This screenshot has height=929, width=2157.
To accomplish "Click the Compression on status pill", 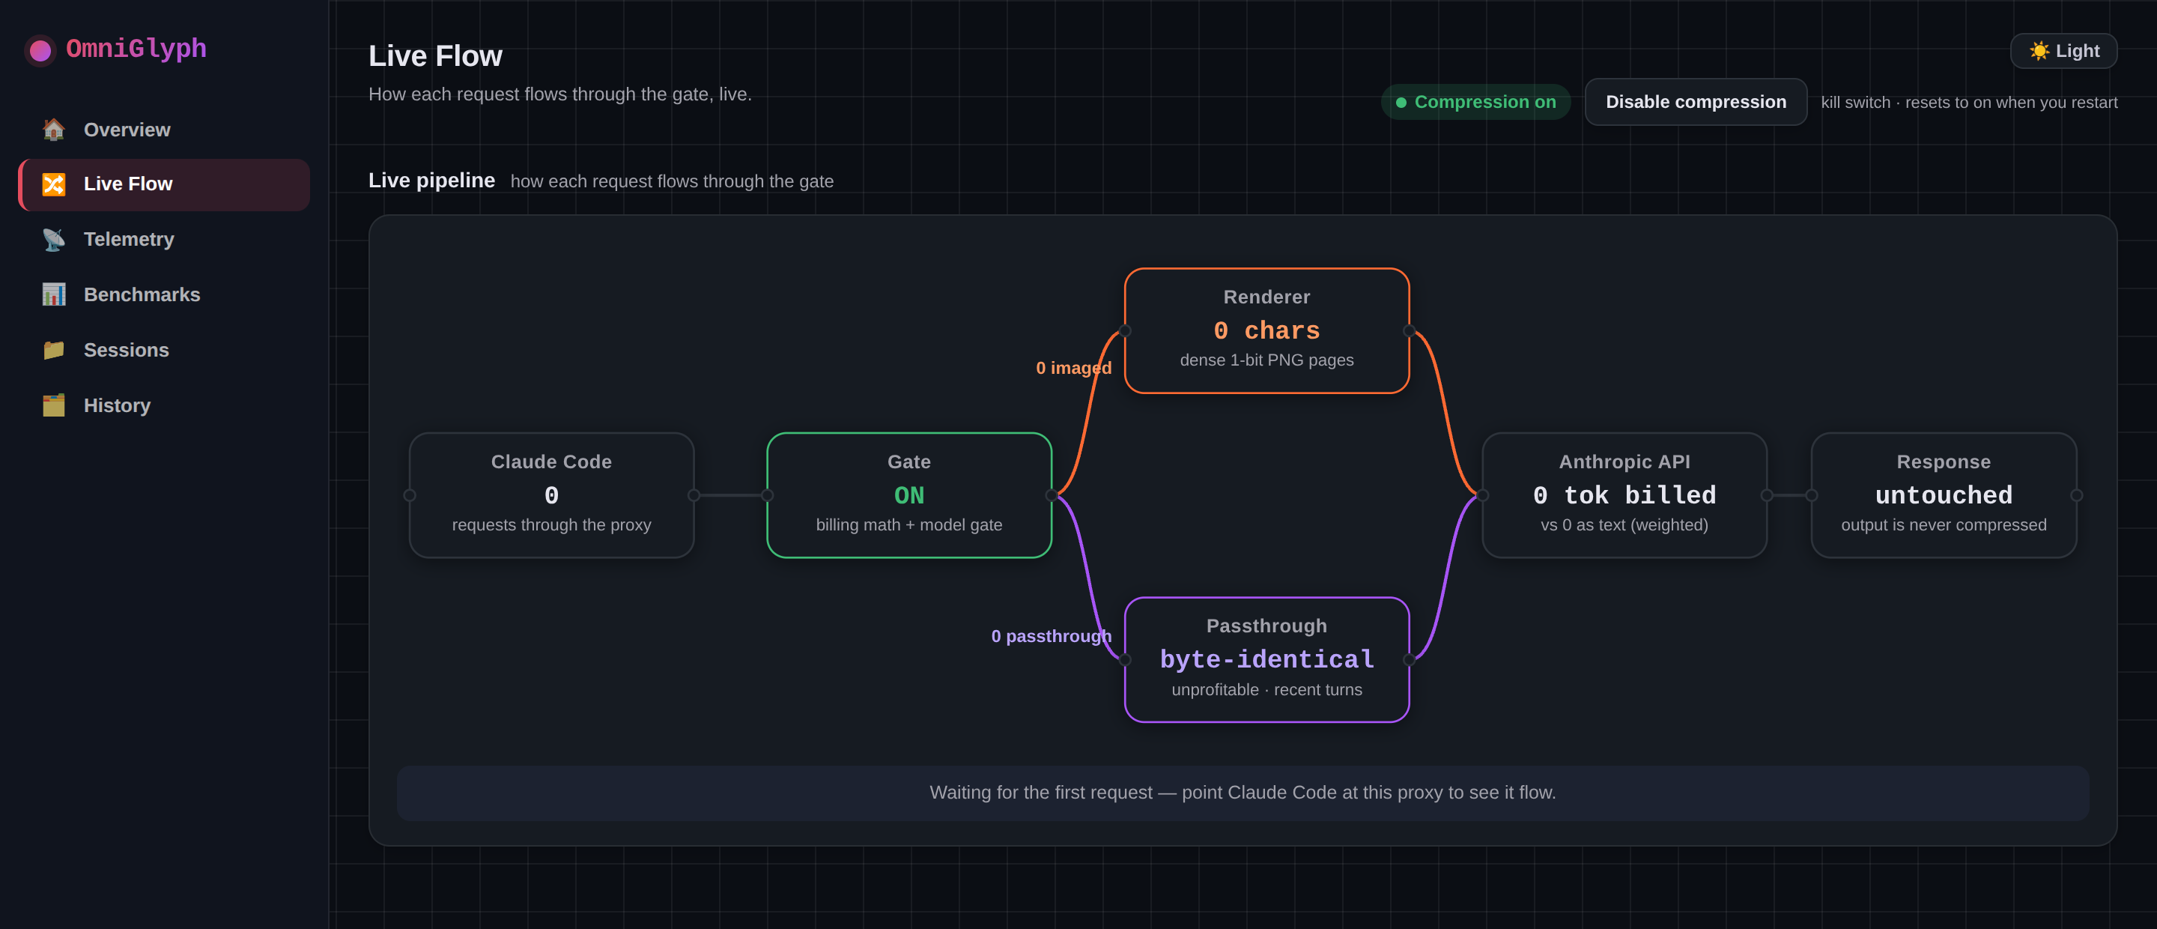I will (1475, 102).
